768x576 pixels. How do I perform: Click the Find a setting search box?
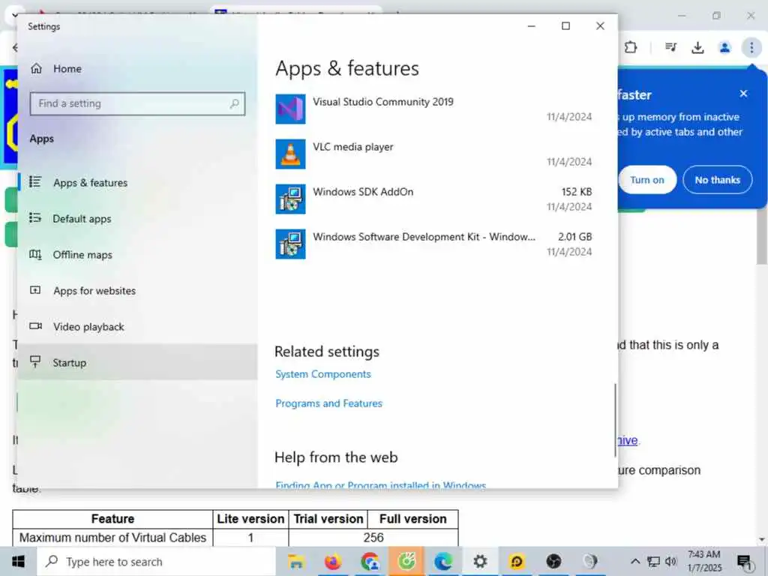coord(138,103)
